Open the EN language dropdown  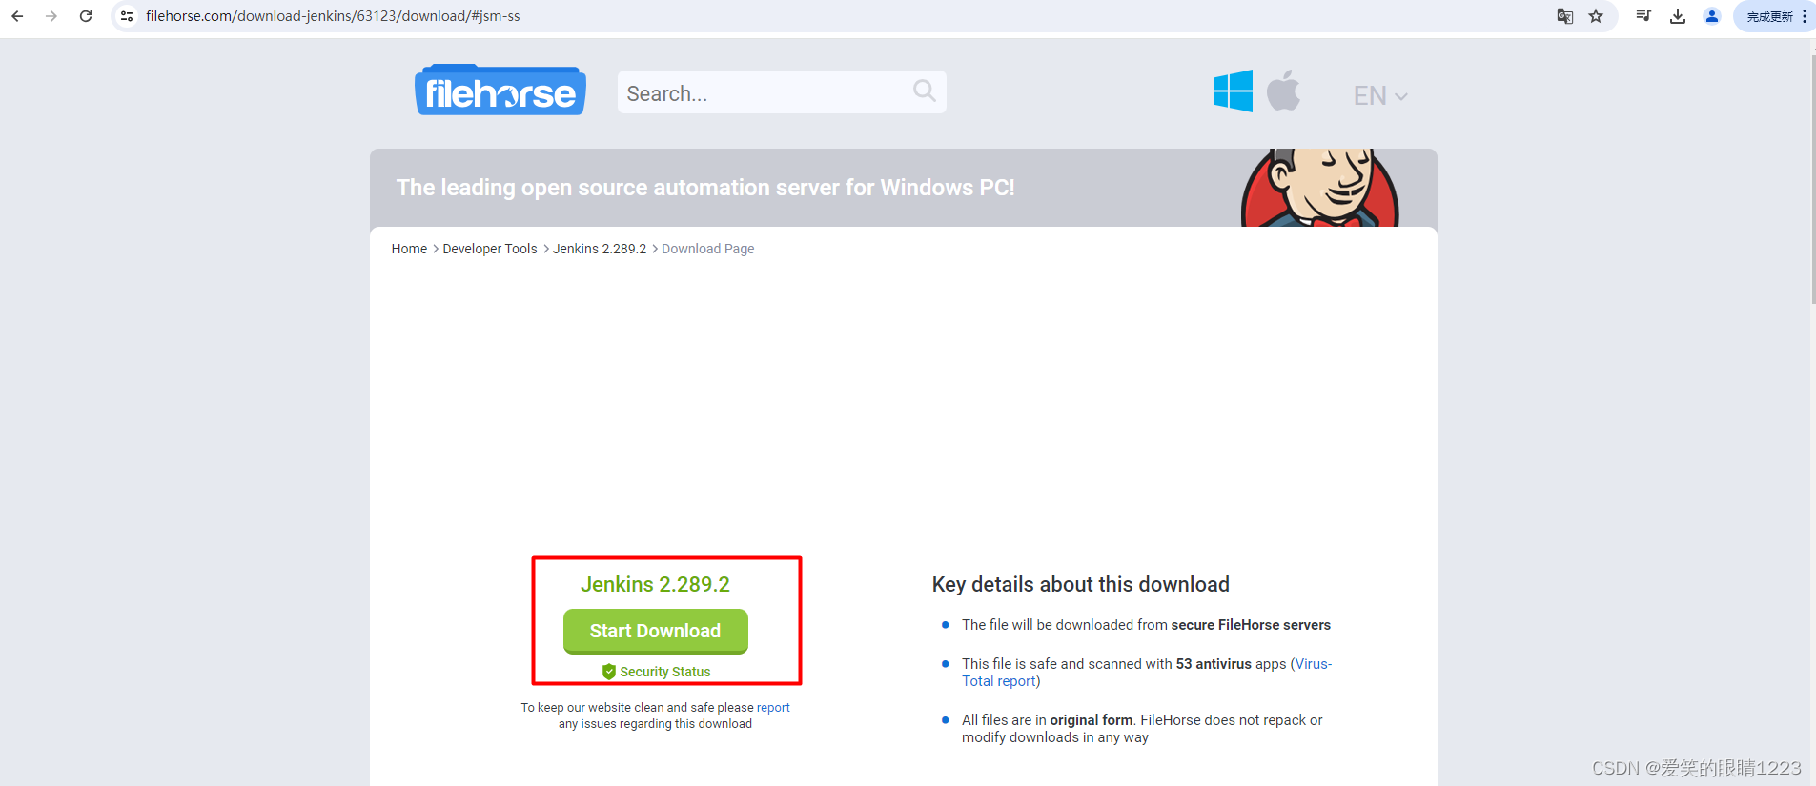click(x=1380, y=95)
